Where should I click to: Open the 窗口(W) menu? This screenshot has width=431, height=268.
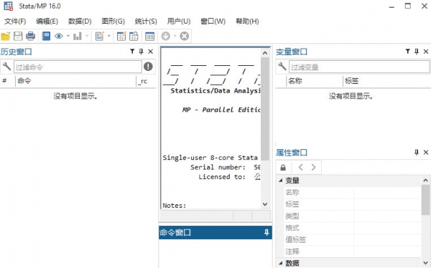coord(213,21)
